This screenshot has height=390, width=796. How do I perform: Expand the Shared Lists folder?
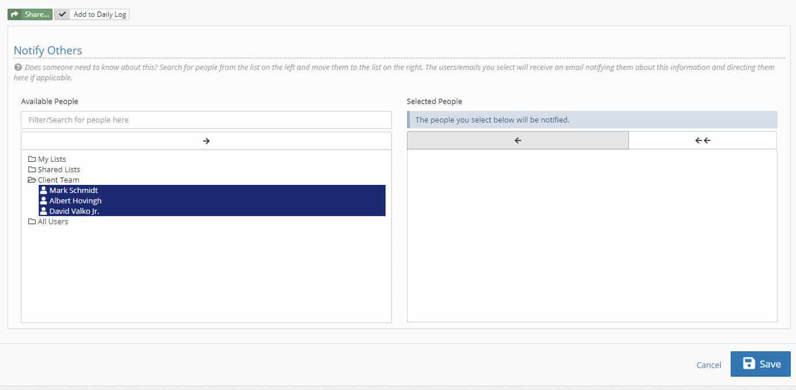58,169
